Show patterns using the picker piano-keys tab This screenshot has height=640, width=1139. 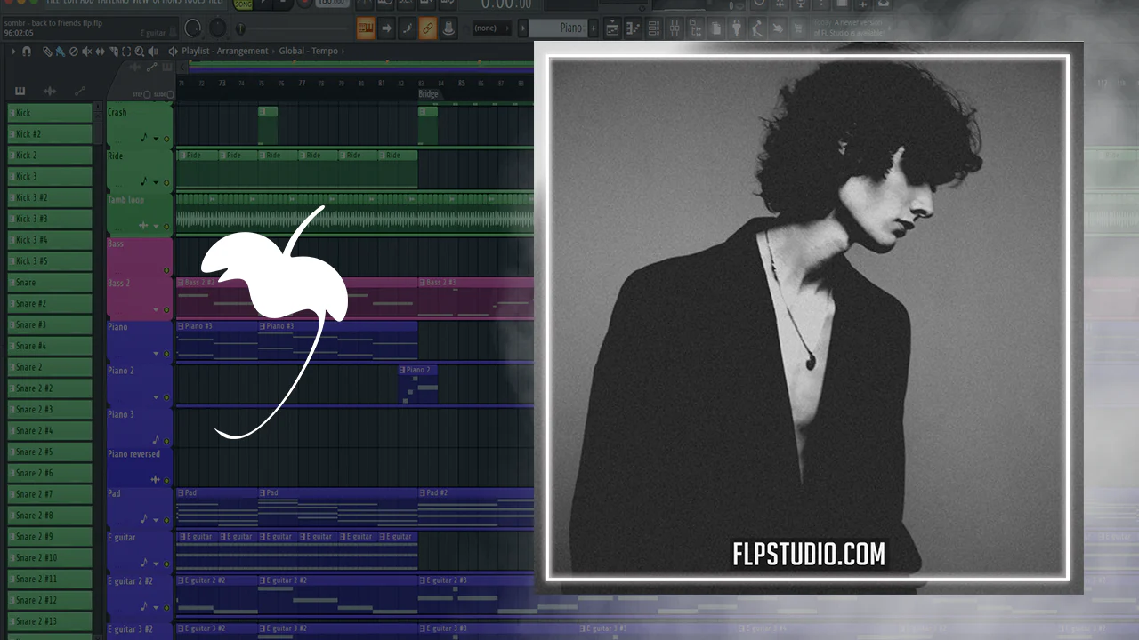click(x=20, y=91)
